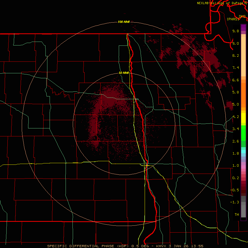Click the 2.6 color scale value
Screen dimensions: 248x248
pos(236,141)
